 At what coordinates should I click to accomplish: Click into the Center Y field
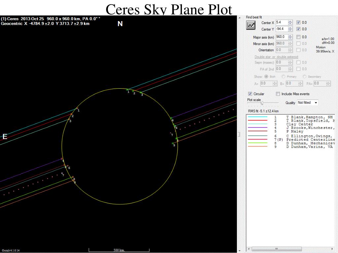[282, 29]
